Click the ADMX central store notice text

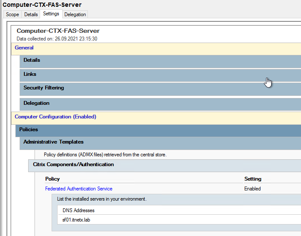[105, 155]
